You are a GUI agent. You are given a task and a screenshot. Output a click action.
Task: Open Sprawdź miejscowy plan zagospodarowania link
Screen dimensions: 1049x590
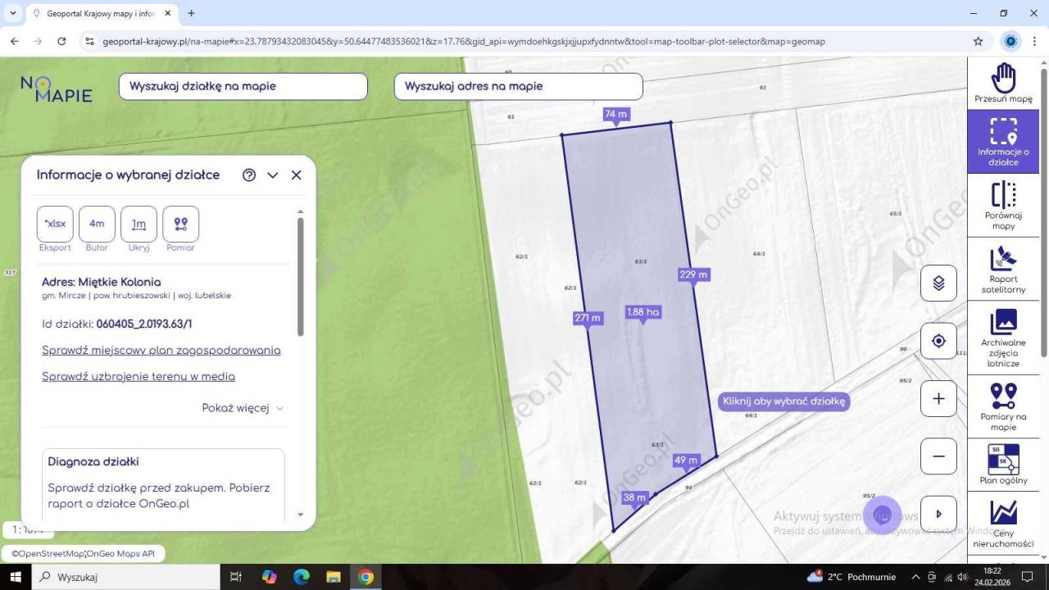pyautogui.click(x=161, y=351)
